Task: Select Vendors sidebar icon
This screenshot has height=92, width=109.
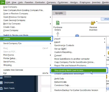Action: pos(1,77)
